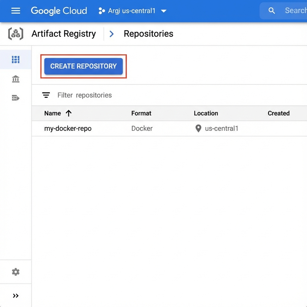
Task: Select the Repositories grid icon in sidebar
Action: 16,59
